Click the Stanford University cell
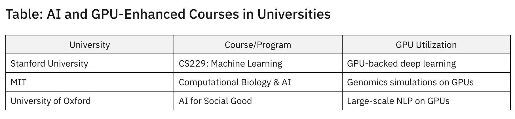 (49, 63)
